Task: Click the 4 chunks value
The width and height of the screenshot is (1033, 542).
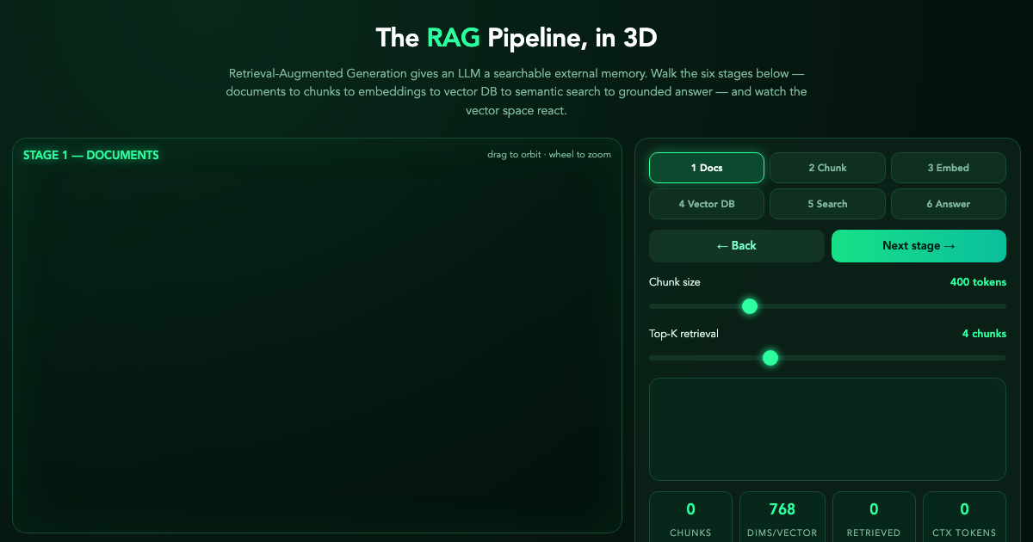Action: [984, 334]
